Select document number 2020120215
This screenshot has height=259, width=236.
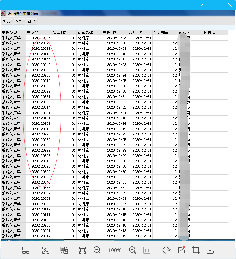click(x=41, y=129)
